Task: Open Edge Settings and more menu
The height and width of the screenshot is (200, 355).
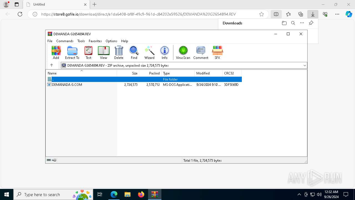Action: [x=337, y=14]
